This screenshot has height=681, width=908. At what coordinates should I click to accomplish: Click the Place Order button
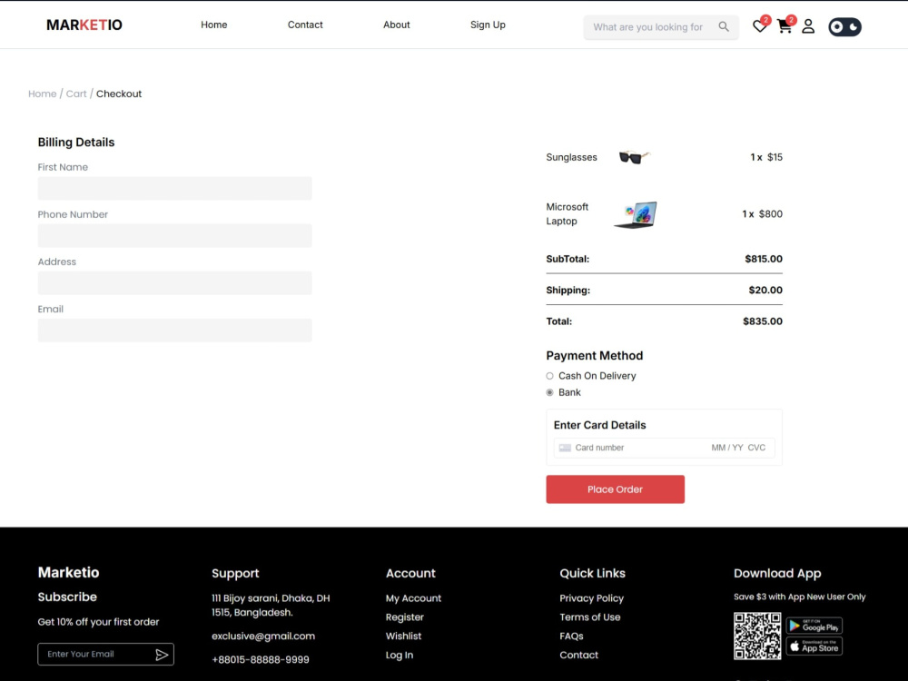click(615, 489)
